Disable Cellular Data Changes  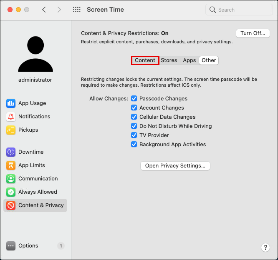(x=134, y=117)
